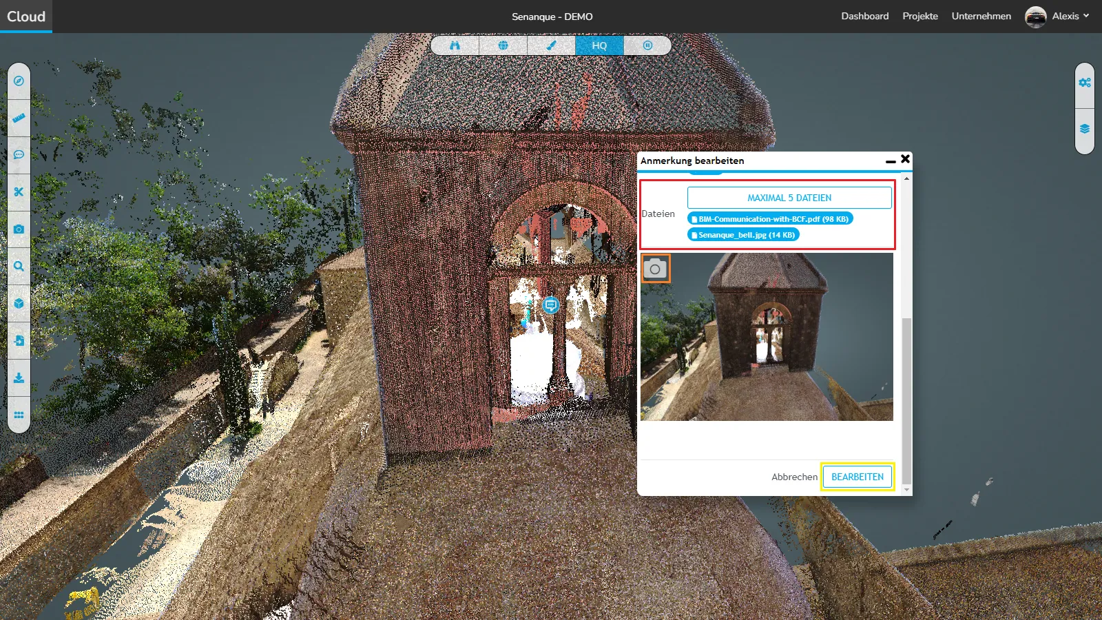
Task: Open the magnifier search tool
Action: 19,266
